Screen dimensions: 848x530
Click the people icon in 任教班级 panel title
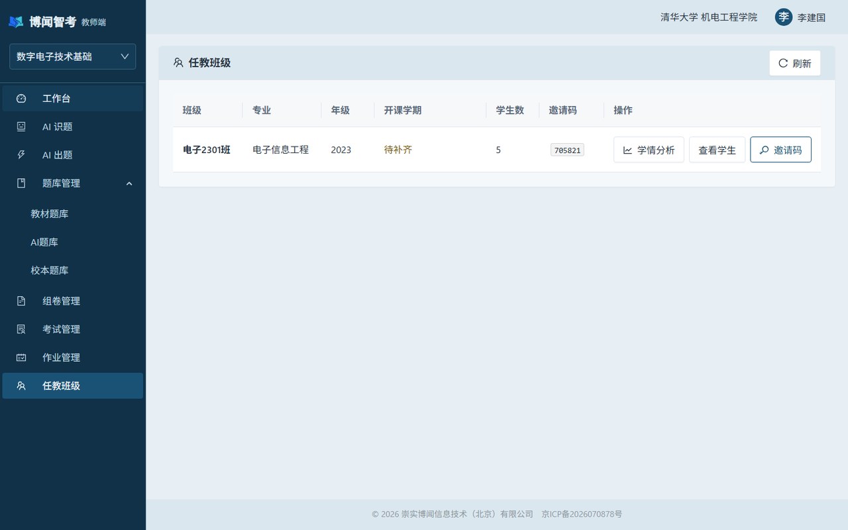pyautogui.click(x=178, y=63)
